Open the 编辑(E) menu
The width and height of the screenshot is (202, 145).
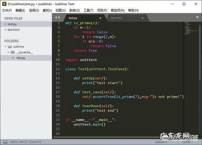point(20,10)
